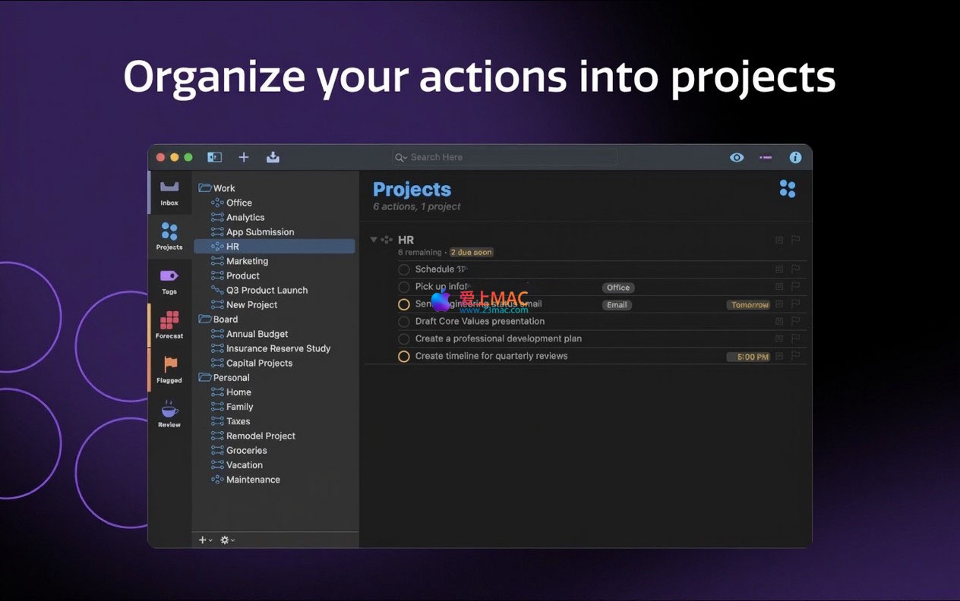Check off Draft Core Values presentation
Viewport: 960px width, 601px height.
404,322
